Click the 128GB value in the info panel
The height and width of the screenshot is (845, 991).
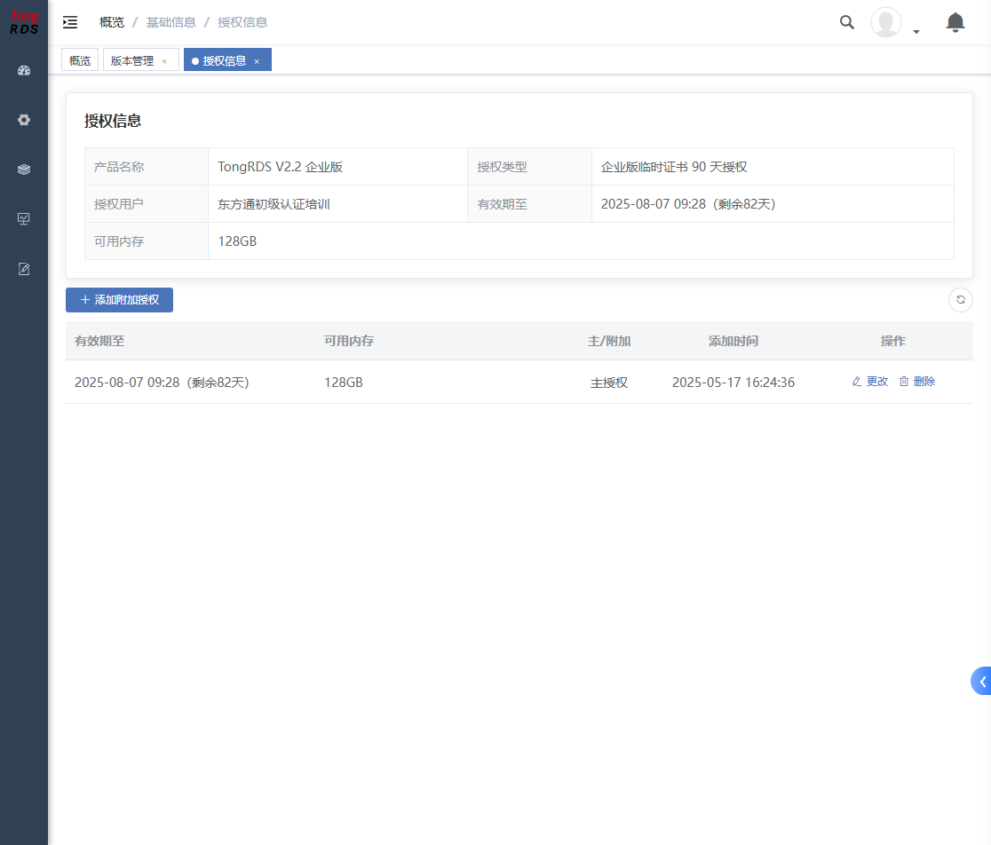tap(237, 241)
